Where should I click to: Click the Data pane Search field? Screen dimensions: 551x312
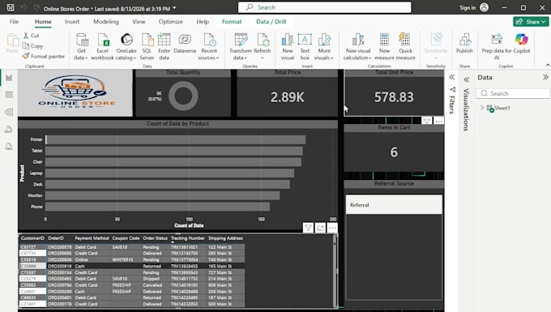pyautogui.click(x=513, y=93)
